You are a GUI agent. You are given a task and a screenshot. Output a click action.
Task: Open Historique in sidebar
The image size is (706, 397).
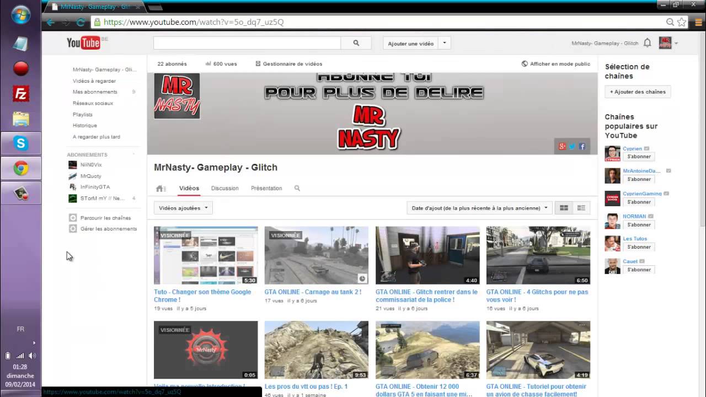84,126
